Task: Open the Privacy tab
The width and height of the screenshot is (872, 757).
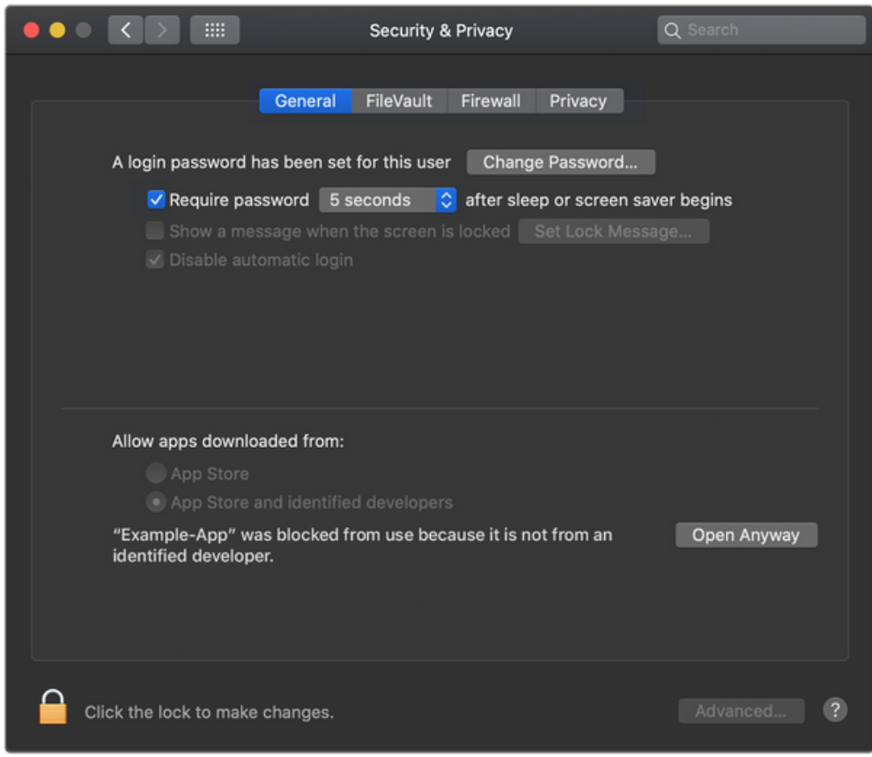Action: pos(578,101)
